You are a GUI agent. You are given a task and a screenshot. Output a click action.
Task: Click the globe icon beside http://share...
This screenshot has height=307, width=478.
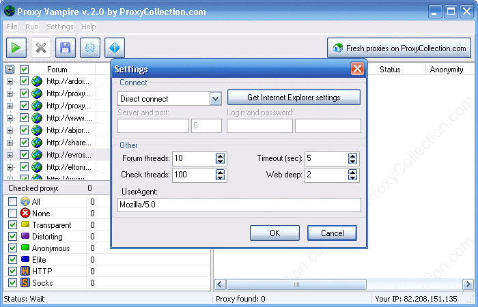click(x=37, y=143)
